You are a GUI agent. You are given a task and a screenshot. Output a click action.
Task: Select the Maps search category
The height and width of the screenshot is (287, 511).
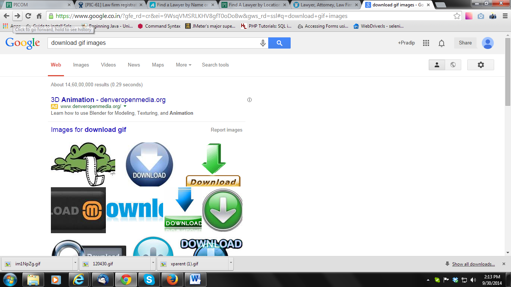coord(158,65)
